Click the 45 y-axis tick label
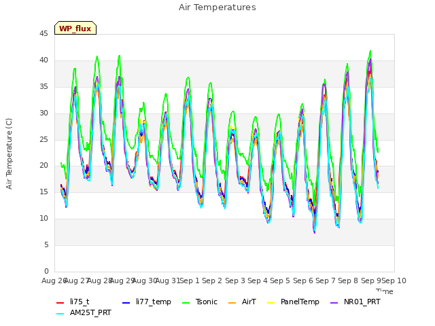Viewport: 435px width, 326px height. 43,34
